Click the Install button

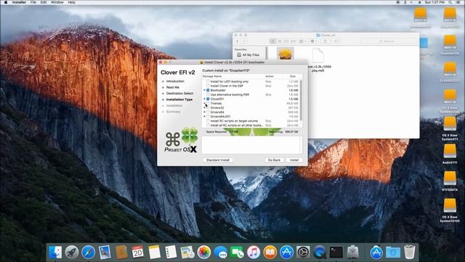pyautogui.click(x=294, y=160)
